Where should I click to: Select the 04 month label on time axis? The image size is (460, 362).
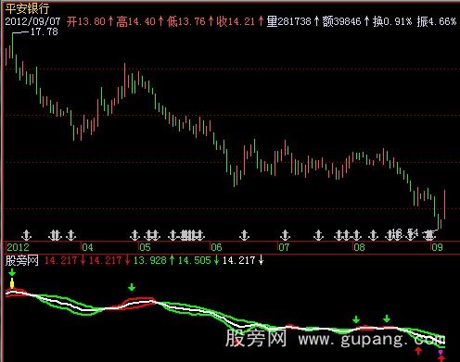[x=87, y=247]
